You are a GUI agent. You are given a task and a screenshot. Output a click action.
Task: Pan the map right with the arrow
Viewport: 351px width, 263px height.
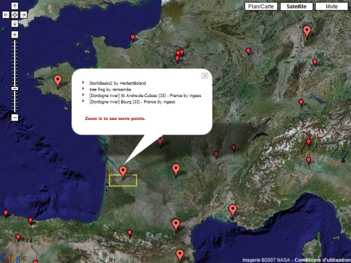24,15
